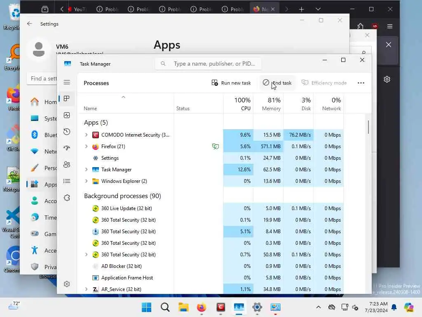Open App history icon in Task Manager sidebar
422x317 pixels.
pos(67,132)
